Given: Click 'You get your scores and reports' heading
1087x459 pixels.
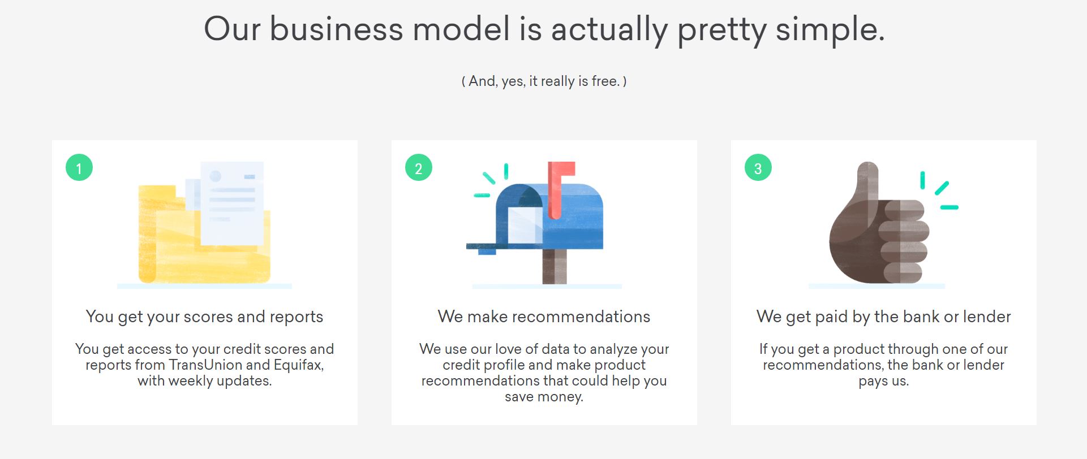Looking at the screenshot, I should tap(204, 317).
